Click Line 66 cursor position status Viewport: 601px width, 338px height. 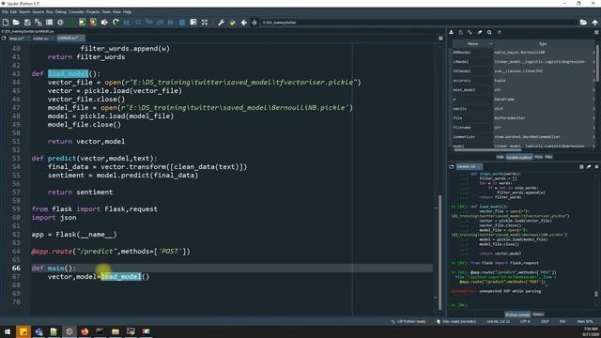point(499,321)
